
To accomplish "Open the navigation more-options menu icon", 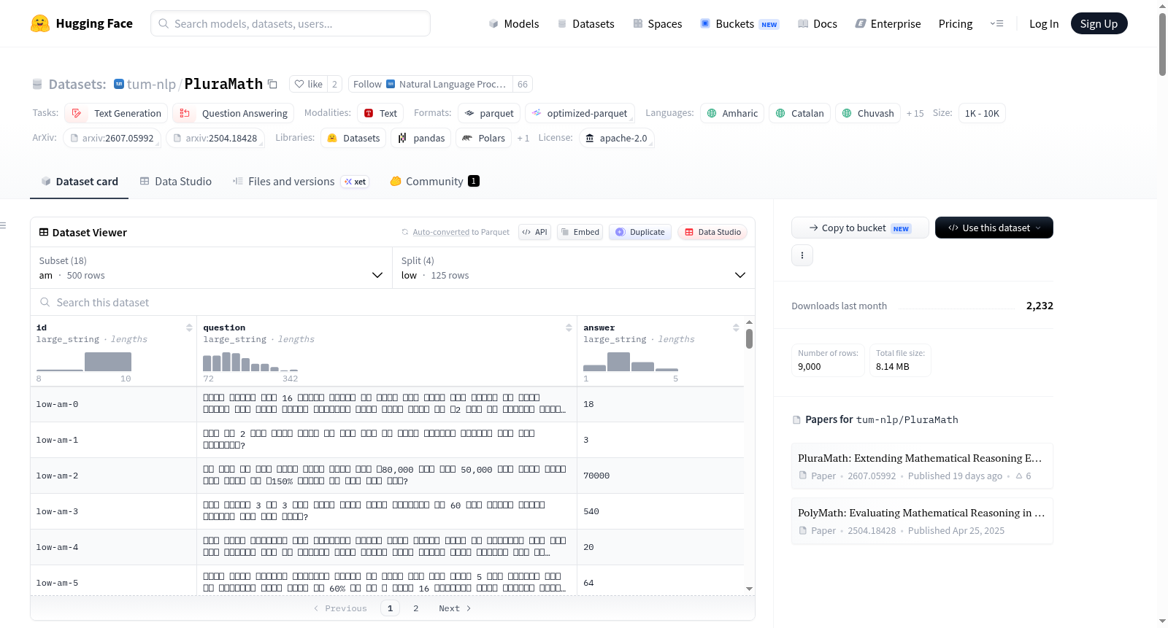I will [996, 23].
